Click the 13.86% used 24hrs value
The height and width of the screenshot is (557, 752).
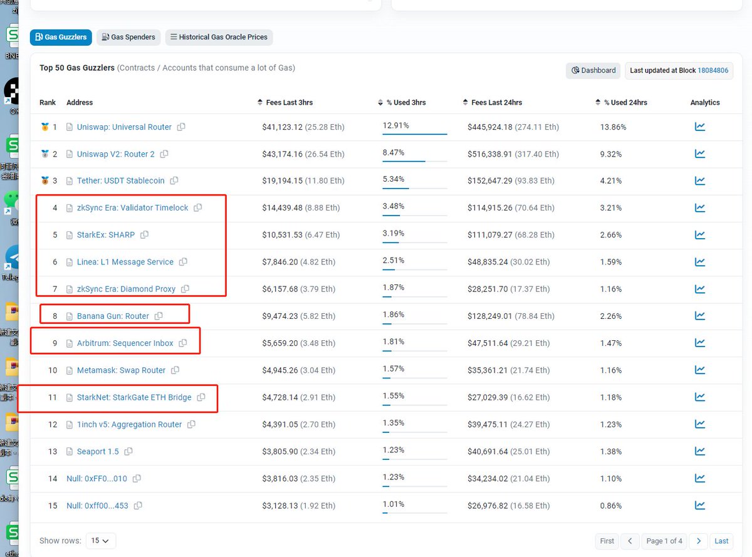[x=613, y=127]
